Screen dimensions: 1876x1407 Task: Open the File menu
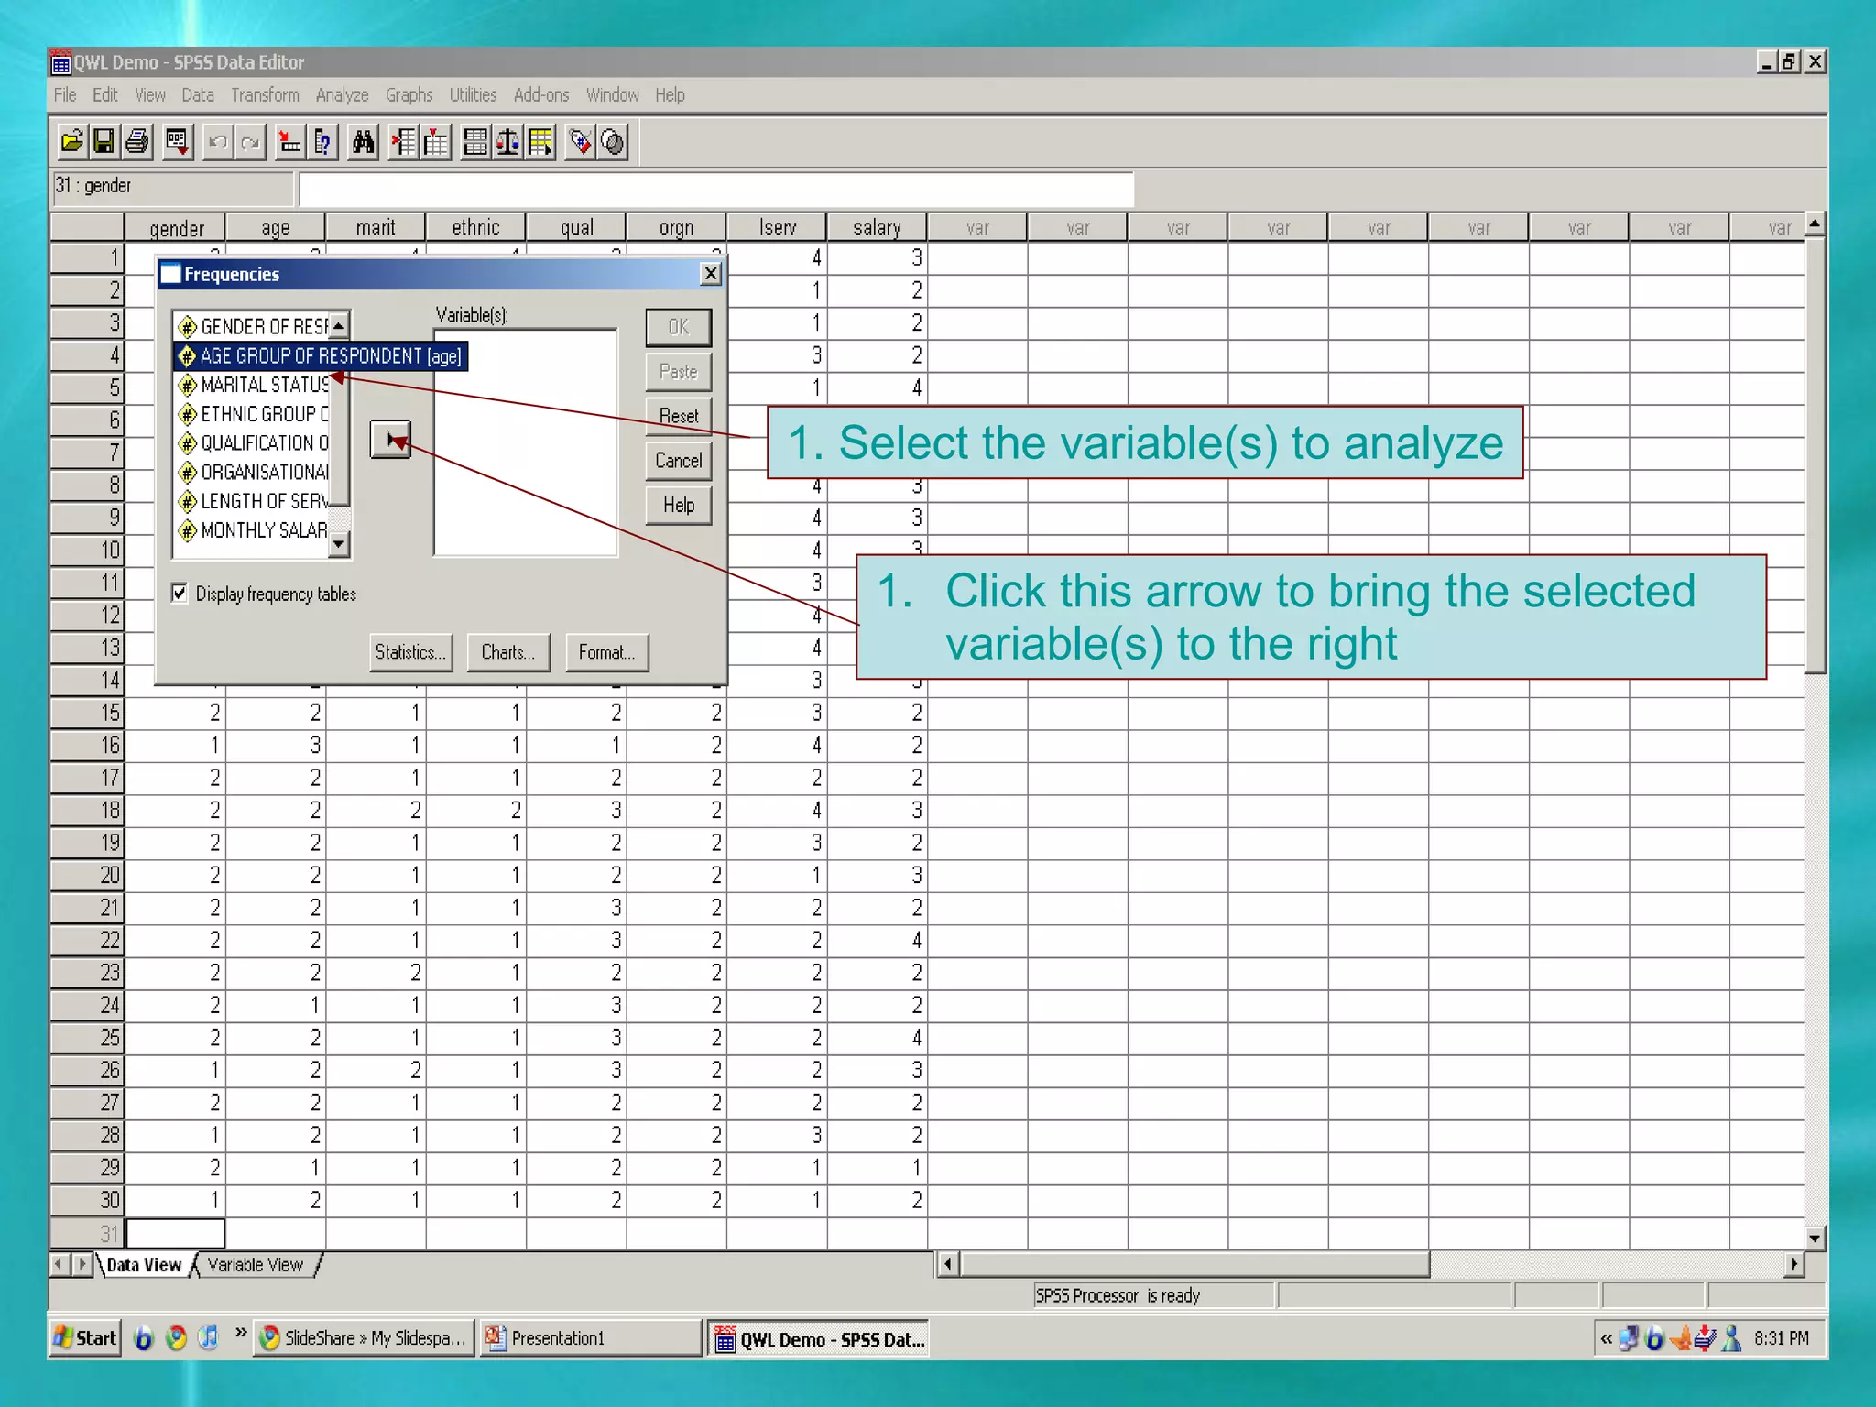[65, 95]
